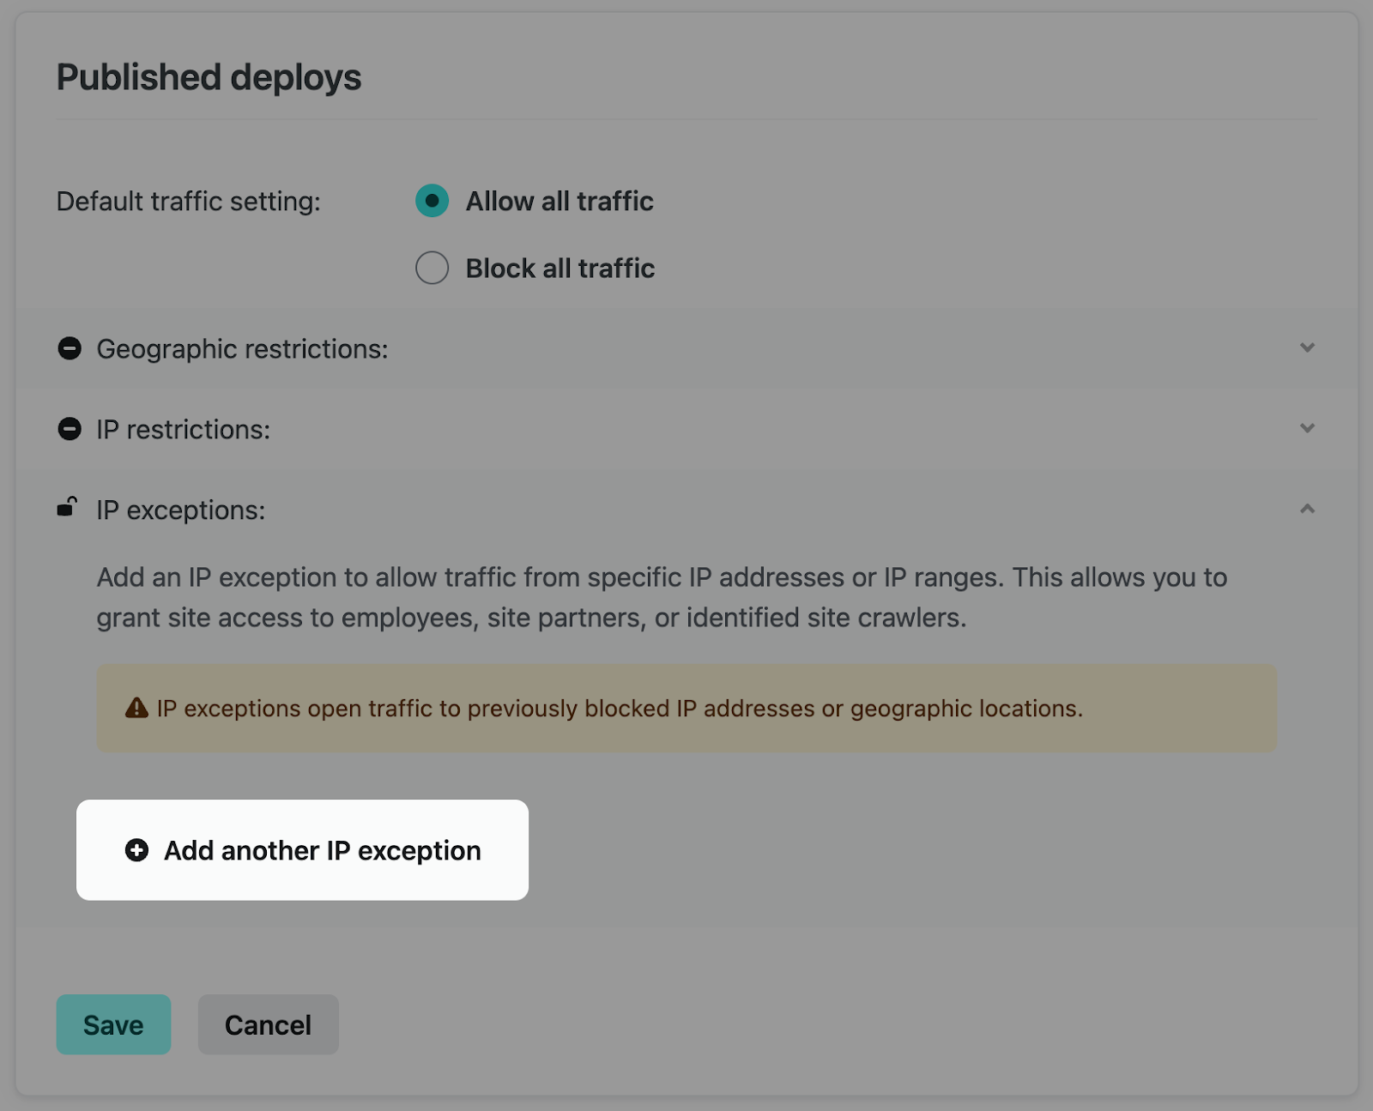The width and height of the screenshot is (1373, 1111).
Task: Save the traffic settings
Action: (x=113, y=1024)
